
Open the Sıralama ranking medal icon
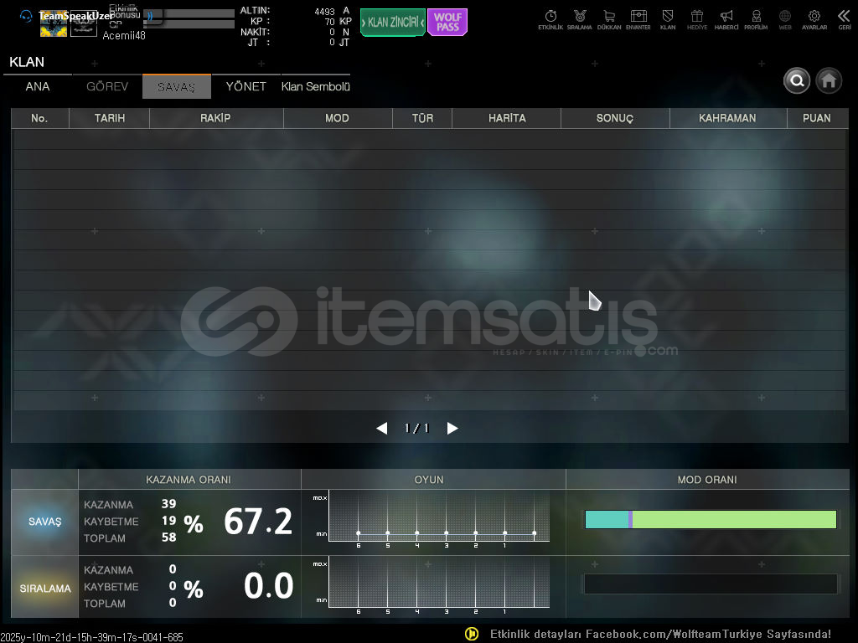(579, 17)
